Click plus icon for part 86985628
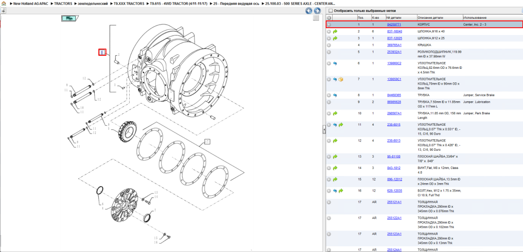This screenshot has height=252, width=523. pyautogui.click(x=329, y=102)
